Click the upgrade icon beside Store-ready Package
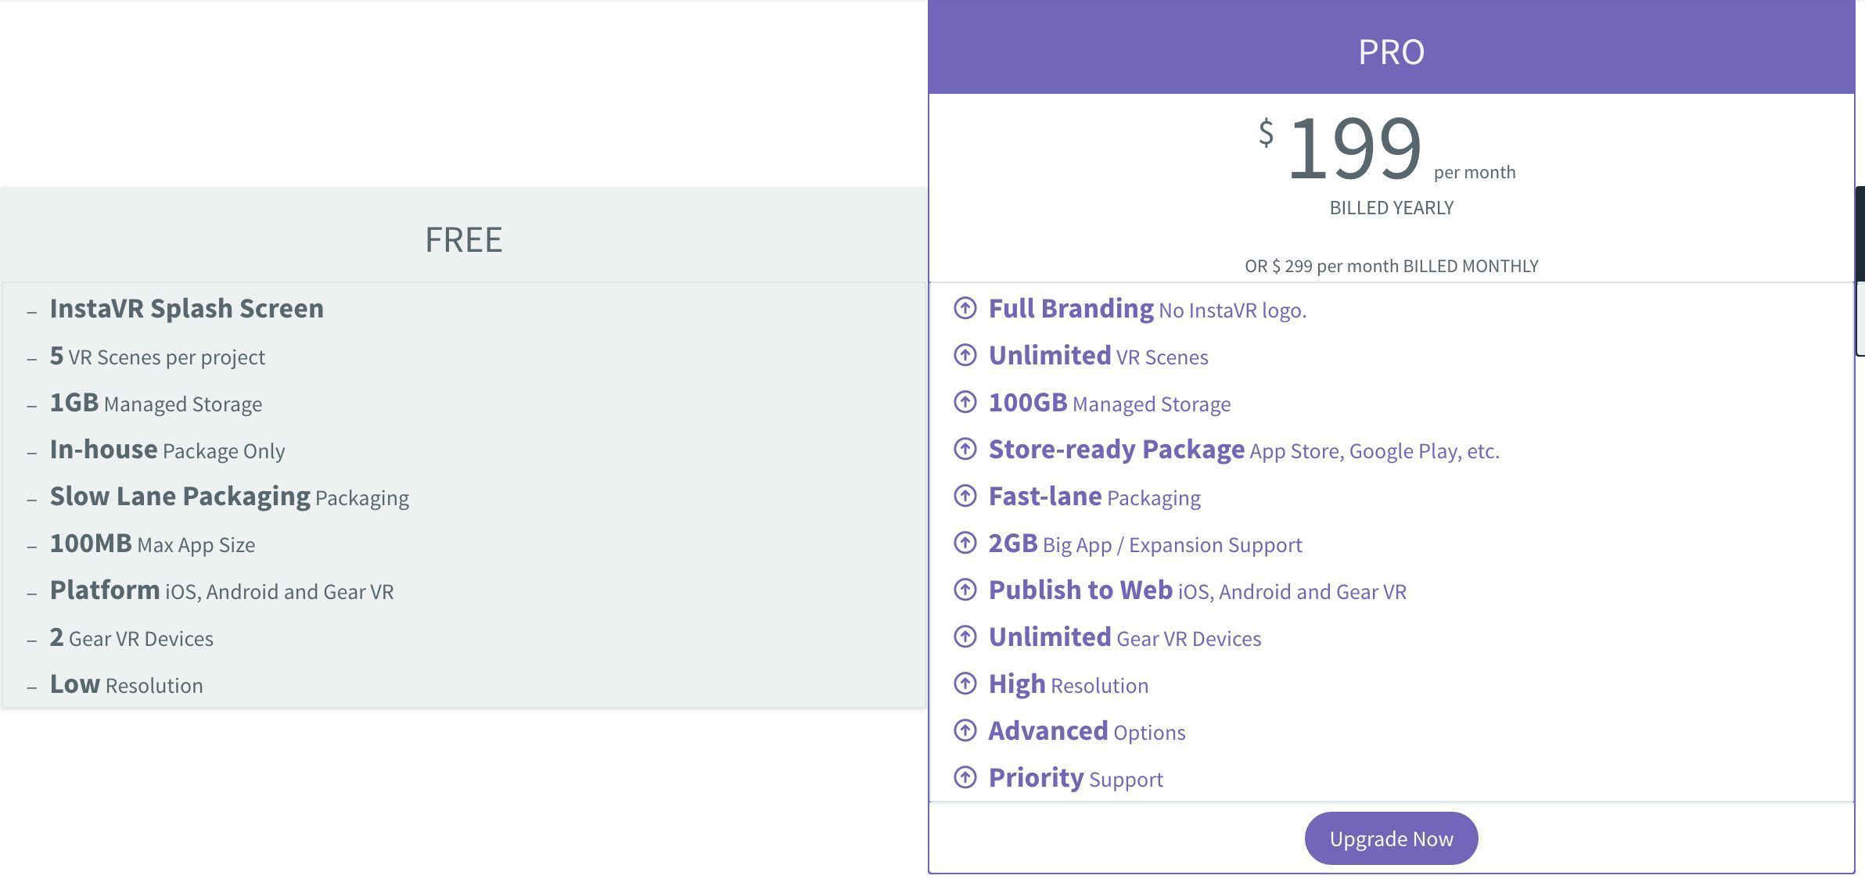The image size is (1865, 879). (x=965, y=449)
